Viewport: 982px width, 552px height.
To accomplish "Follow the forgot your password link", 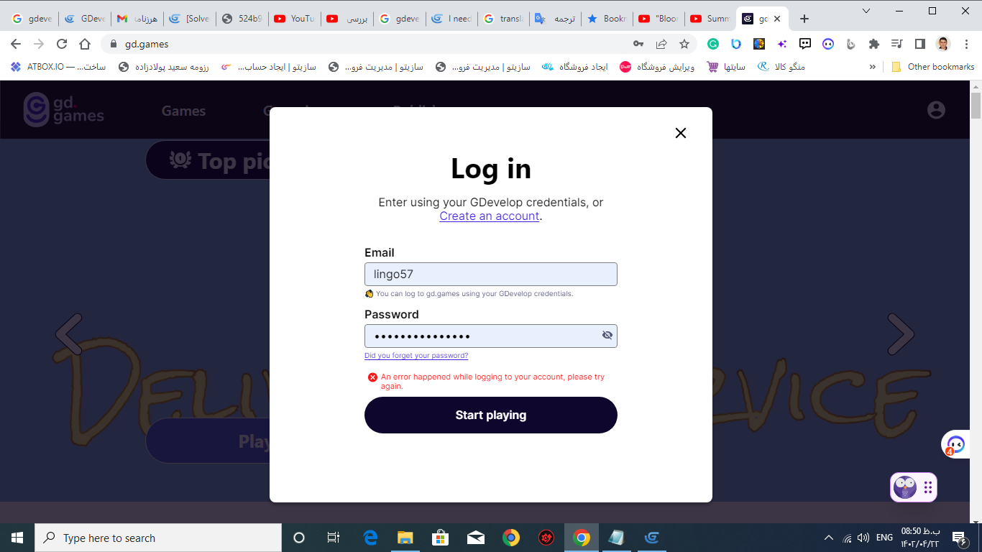I will (416, 356).
